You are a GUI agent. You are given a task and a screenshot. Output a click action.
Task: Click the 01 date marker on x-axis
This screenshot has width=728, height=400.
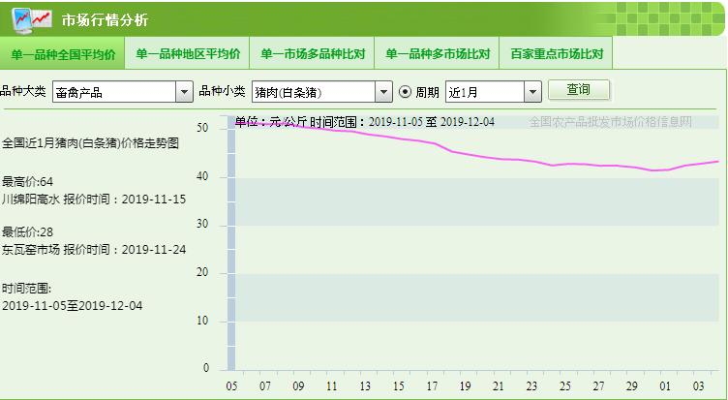point(663,385)
